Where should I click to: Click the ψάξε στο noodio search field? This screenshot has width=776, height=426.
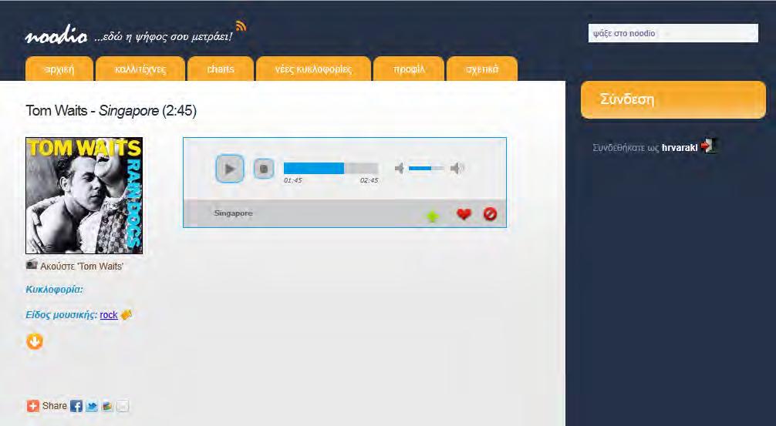[x=673, y=33]
